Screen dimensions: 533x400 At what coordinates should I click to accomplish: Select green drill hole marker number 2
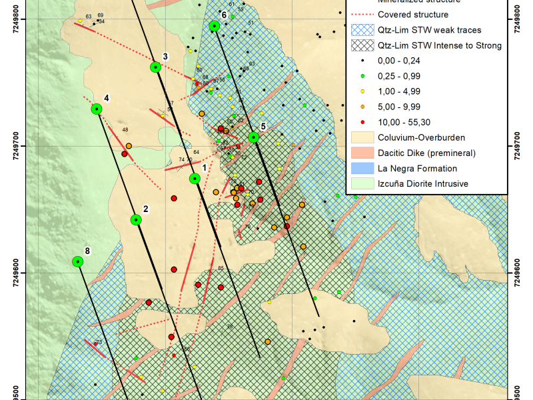(x=136, y=220)
